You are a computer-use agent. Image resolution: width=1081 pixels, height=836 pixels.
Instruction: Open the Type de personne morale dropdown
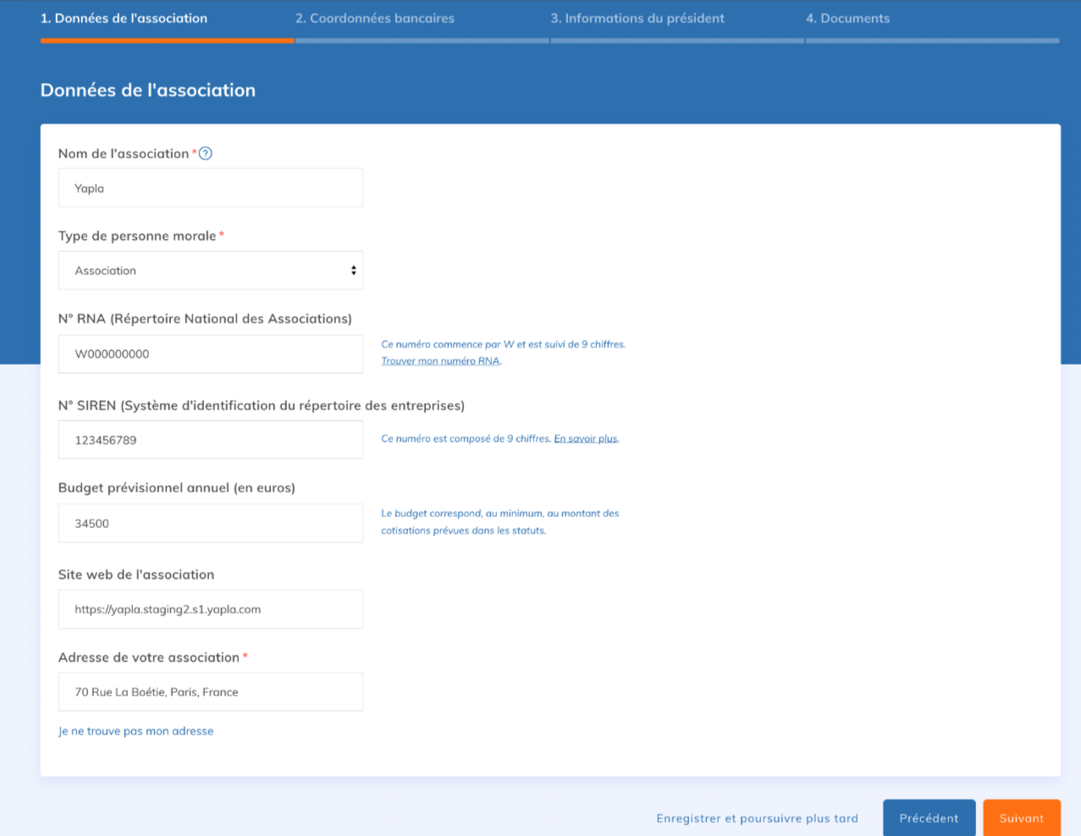(210, 271)
